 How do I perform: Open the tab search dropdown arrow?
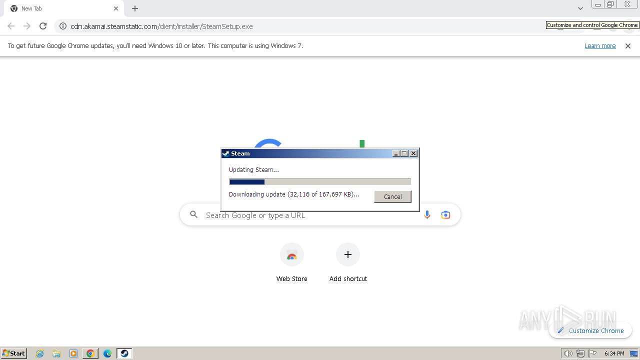pos(580,8)
